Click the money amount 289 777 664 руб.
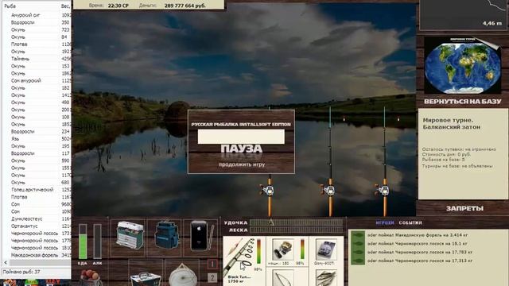 pos(185,6)
